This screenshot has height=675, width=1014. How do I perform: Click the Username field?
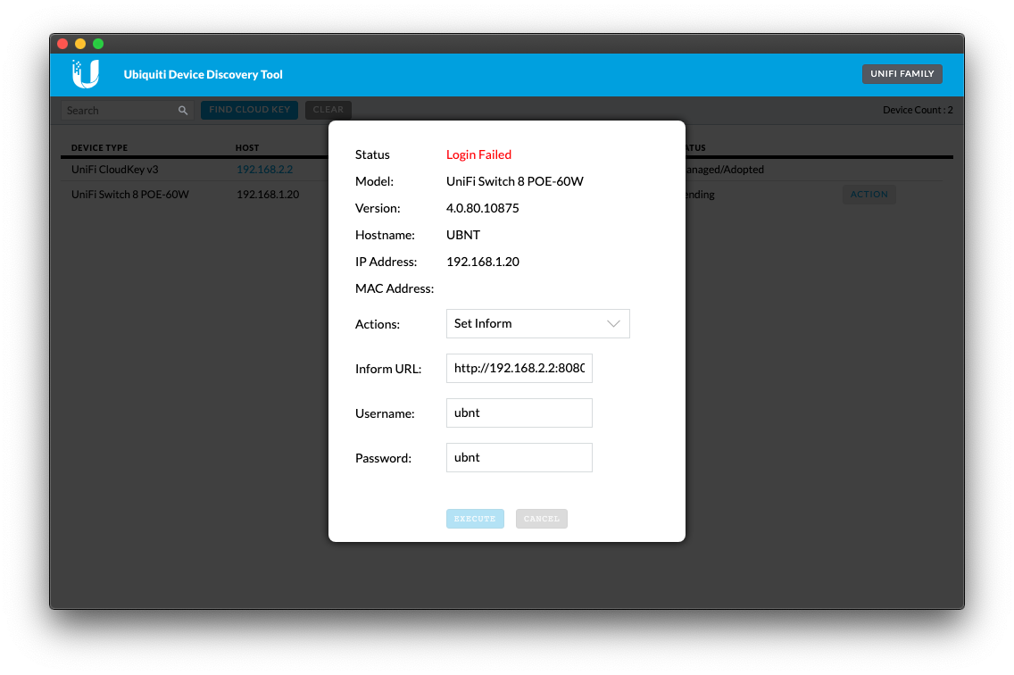pos(519,412)
